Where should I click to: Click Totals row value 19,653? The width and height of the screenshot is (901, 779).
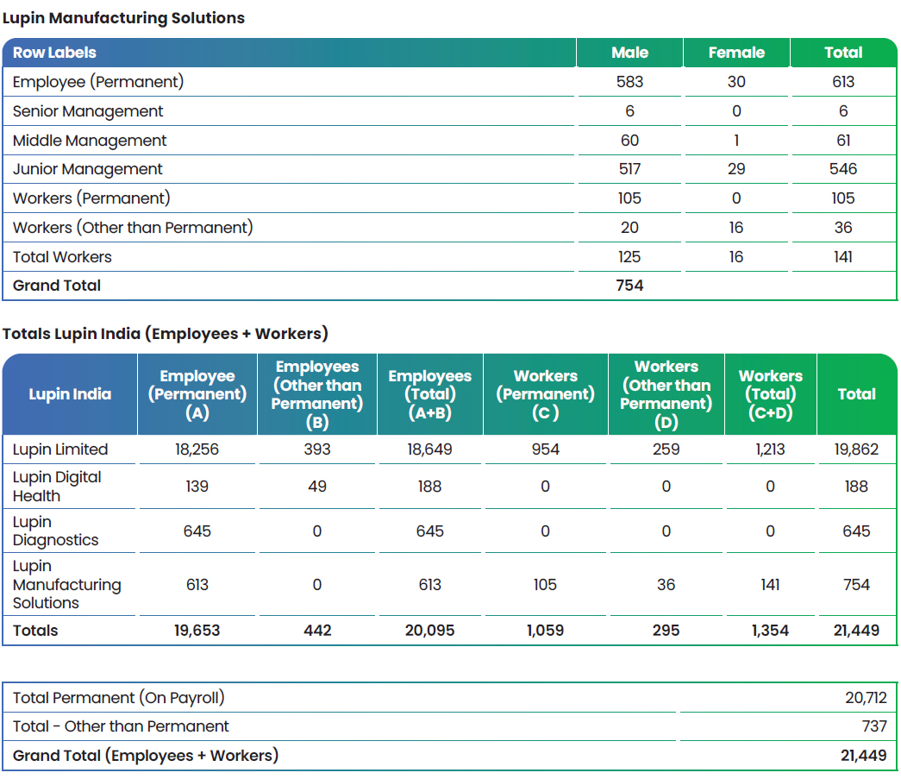coord(197,631)
